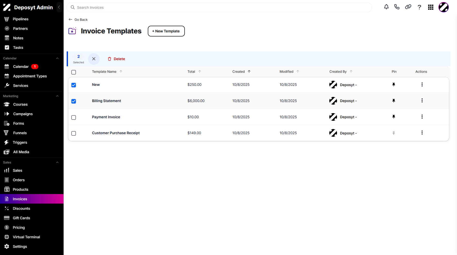Collapse the Calendar section in the sidebar

[57, 58]
